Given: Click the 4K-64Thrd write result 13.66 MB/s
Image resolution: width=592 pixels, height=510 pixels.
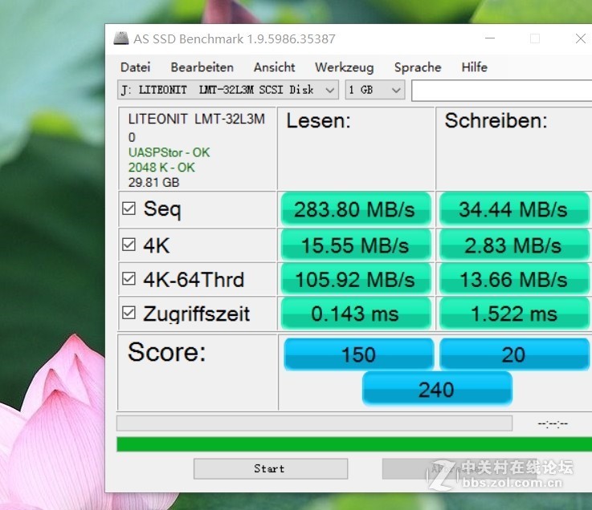Looking at the screenshot, I should pos(514,279).
